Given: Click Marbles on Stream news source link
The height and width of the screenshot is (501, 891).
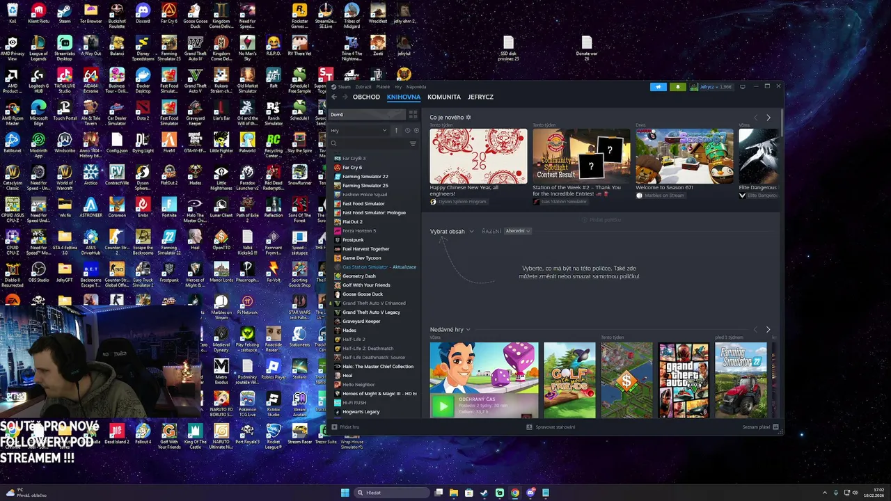Looking at the screenshot, I should pos(660,196).
